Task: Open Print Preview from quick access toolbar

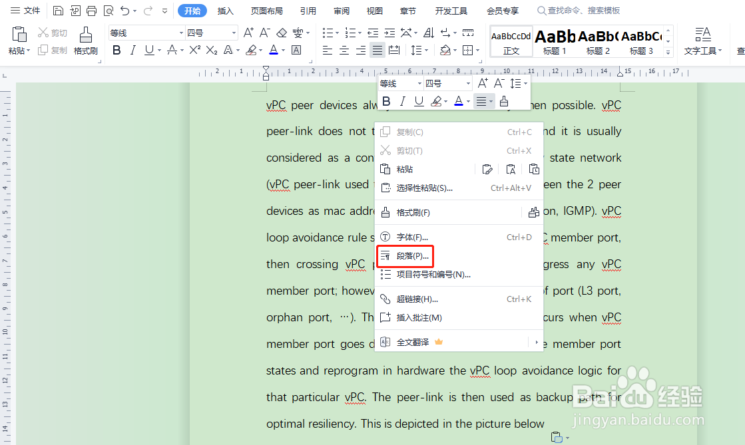Action: (109, 11)
